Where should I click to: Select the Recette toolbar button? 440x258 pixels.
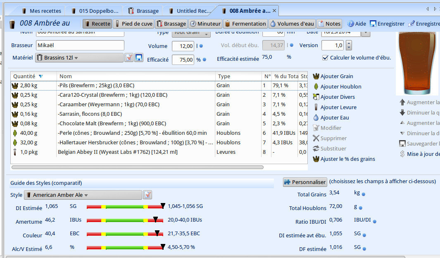pos(98,24)
